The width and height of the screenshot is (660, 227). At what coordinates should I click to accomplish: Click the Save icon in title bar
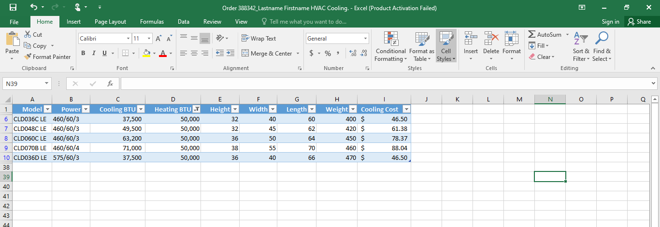pos(13,8)
